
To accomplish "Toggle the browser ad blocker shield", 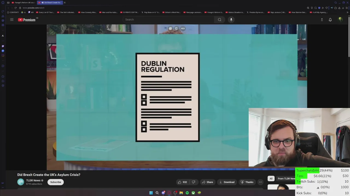I will tap(319, 8).
